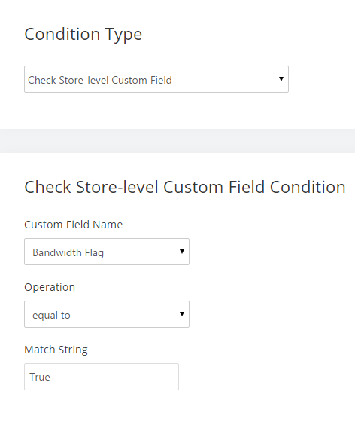Click the word 'Condition' ending the second heading
355x425 pixels.
(x=308, y=187)
